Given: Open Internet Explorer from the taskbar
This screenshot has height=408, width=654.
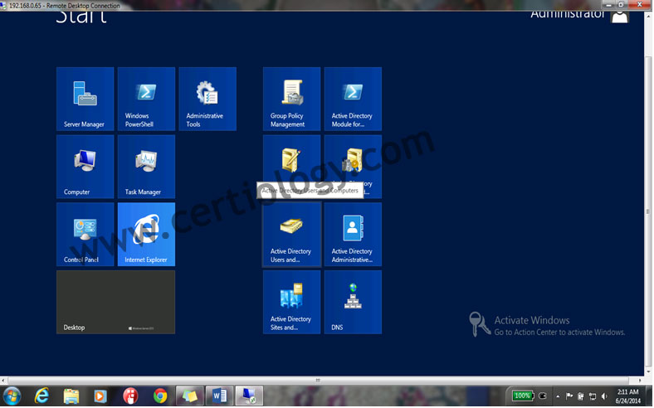Looking at the screenshot, I should [41, 396].
